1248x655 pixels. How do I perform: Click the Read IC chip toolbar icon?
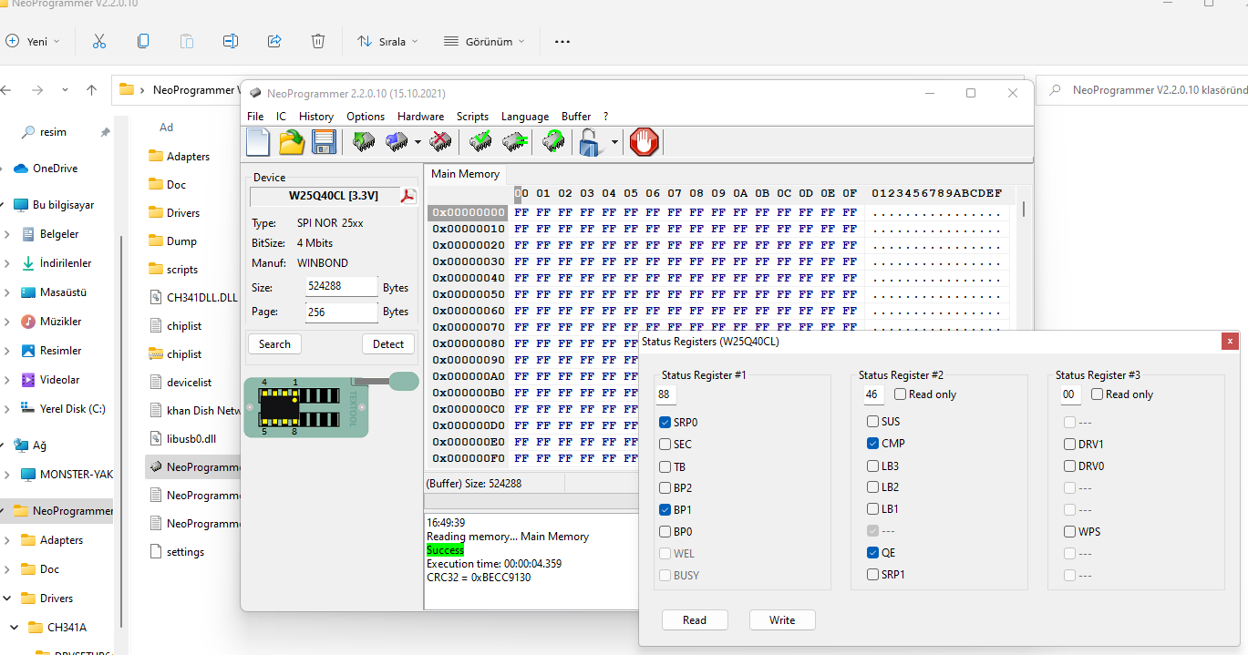point(364,142)
